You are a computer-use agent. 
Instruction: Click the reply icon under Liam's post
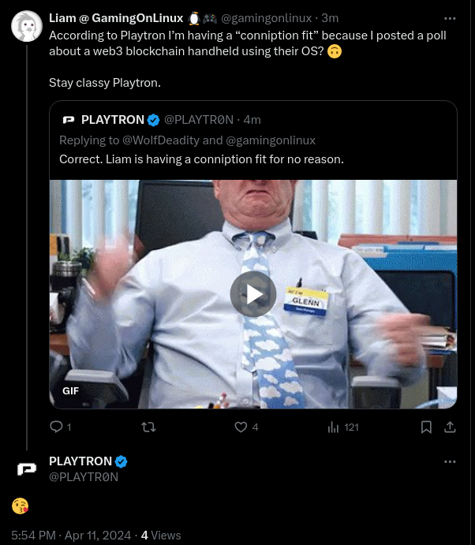coord(56,427)
